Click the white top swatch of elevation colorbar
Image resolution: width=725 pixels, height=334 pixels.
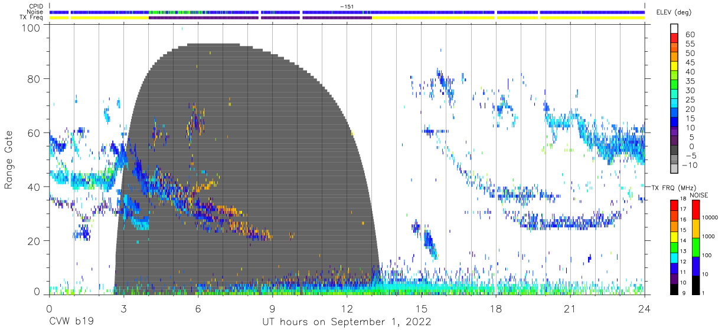tap(674, 29)
